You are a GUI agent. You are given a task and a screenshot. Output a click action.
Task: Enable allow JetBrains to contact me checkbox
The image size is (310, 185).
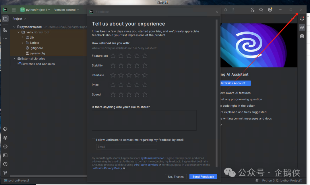pos(93,140)
